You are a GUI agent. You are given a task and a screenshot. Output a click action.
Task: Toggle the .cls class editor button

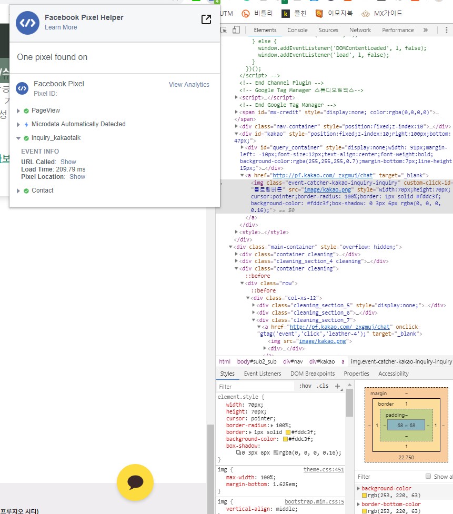(323, 386)
